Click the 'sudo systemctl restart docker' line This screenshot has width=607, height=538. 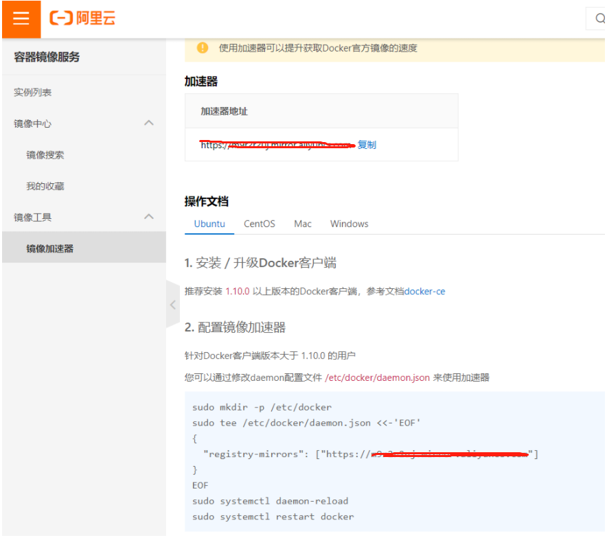pos(273,517)
